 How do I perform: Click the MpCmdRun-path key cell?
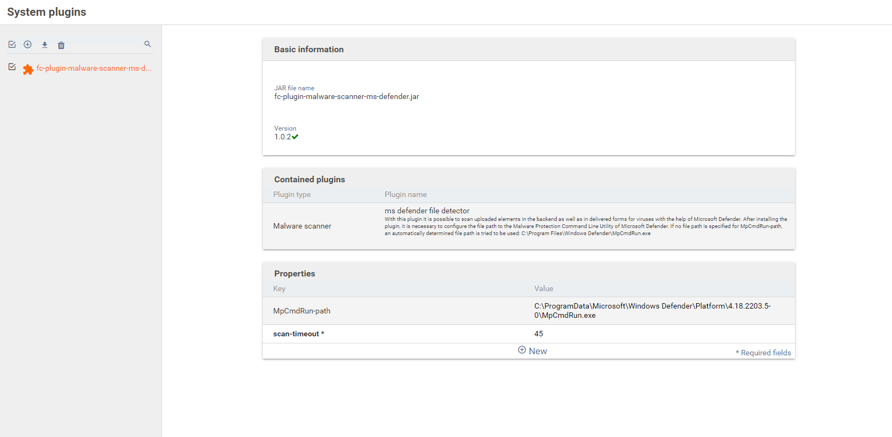tap(302, 311)
